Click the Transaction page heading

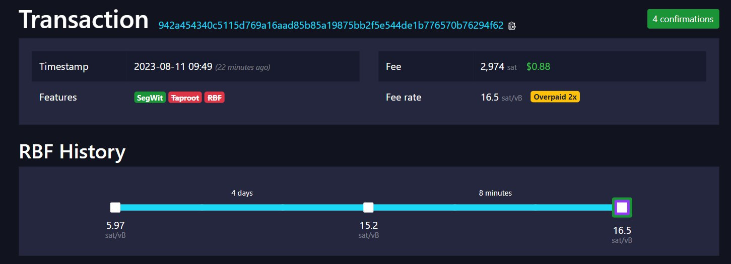coord(84,20)
